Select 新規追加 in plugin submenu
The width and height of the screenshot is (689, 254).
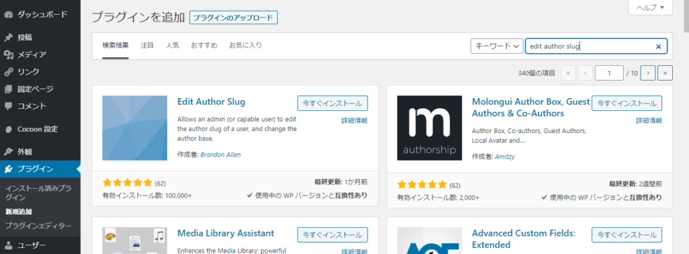(x=18, y=212)
